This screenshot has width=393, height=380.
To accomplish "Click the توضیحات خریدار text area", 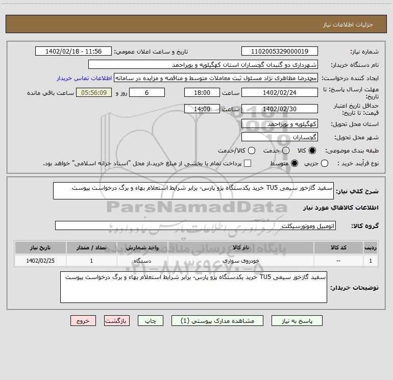I will coord(193,287).
